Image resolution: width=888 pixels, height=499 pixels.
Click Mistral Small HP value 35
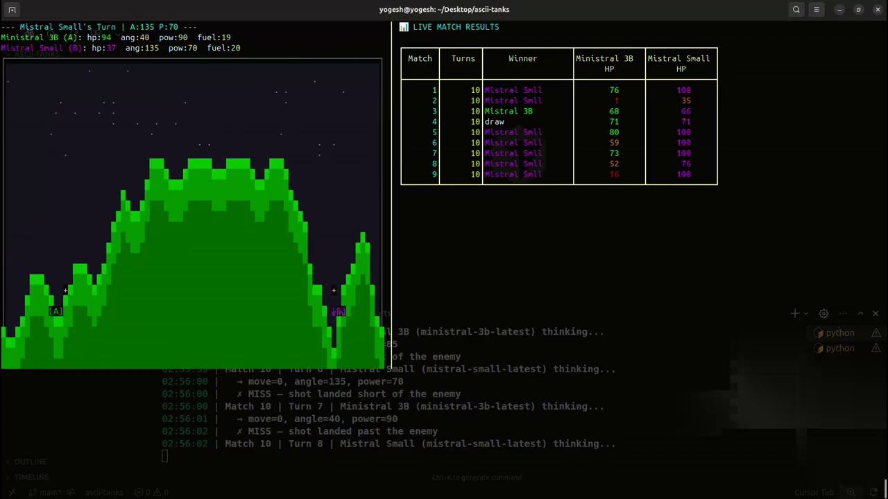pyautogui.click(x=685, y=101)
